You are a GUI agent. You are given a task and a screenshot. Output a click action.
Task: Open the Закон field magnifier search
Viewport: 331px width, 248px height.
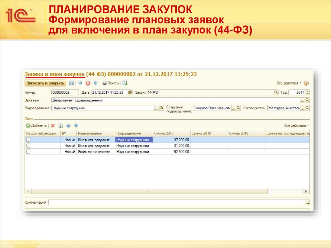click(x=276, y=92)
